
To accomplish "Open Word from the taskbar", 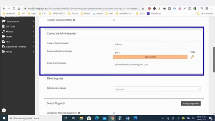I will (x=128, y=118).
